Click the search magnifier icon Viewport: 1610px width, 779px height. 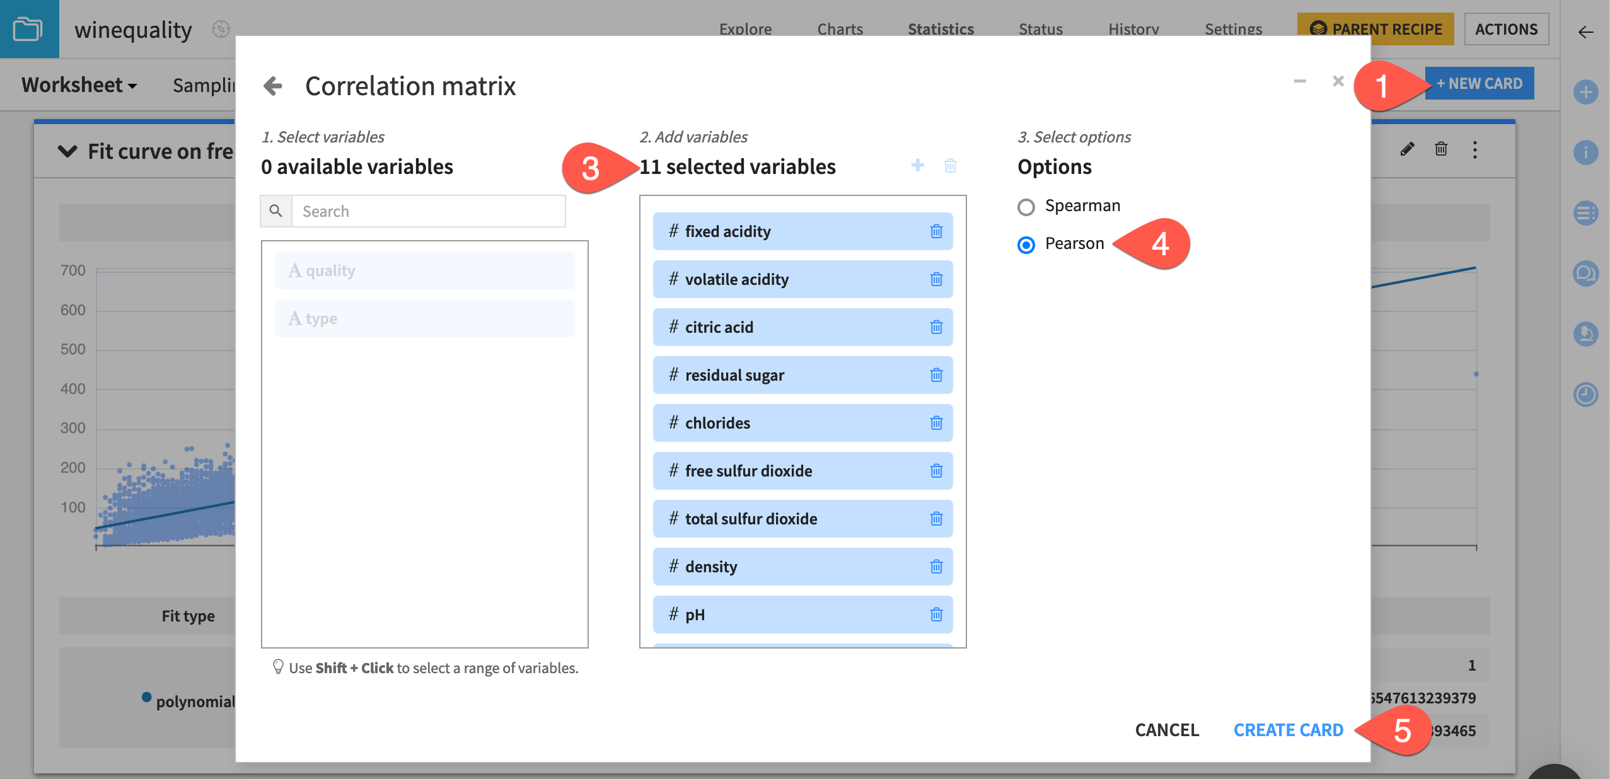(x=276, y=211)
